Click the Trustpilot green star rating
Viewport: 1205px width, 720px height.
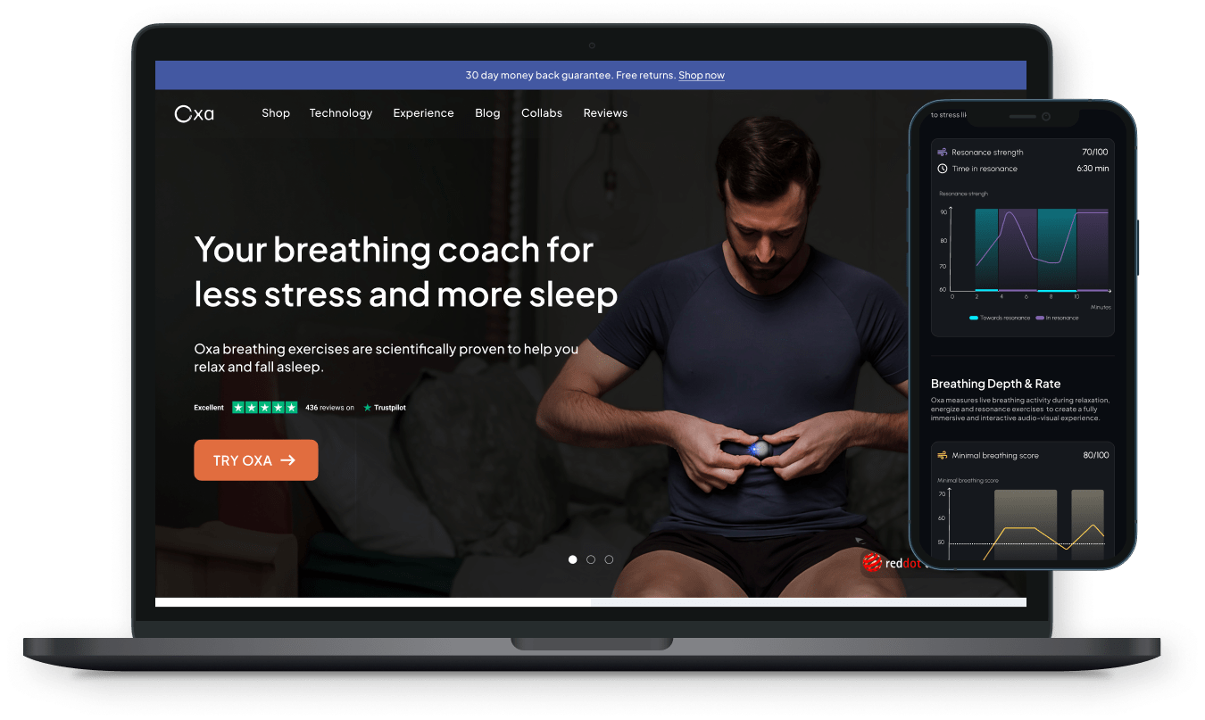point(265,408)
